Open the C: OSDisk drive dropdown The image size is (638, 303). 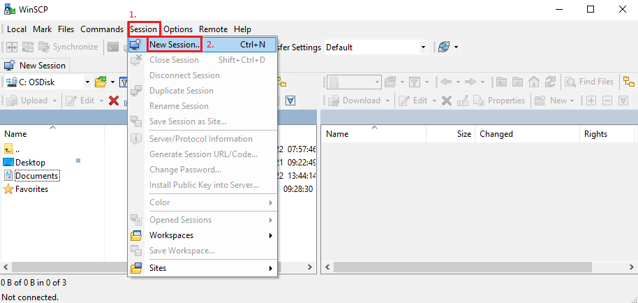coord(87,82)
